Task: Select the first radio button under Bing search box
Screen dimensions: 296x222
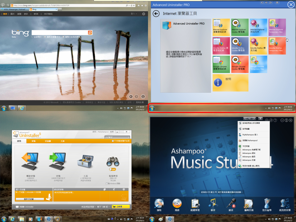Action: tap(32, 37)
